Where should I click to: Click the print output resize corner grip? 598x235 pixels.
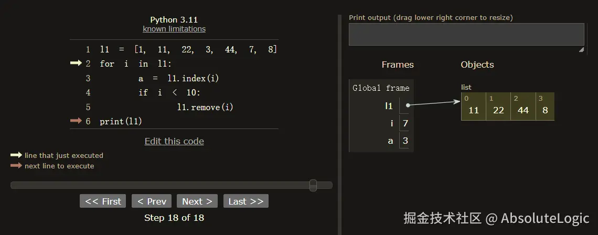[x=581, y=50]
